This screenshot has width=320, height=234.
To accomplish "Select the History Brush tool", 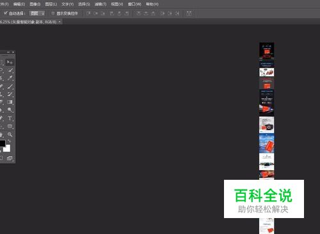I will (10, 94).
